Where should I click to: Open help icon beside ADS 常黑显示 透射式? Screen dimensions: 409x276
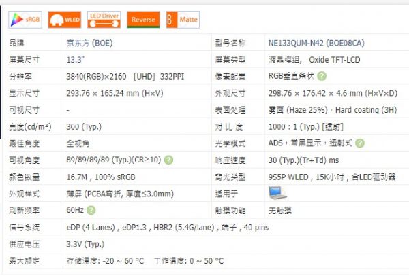[x=360, y=143]
